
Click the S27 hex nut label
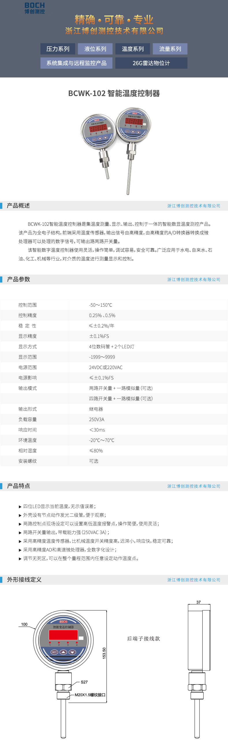[84, 682]
